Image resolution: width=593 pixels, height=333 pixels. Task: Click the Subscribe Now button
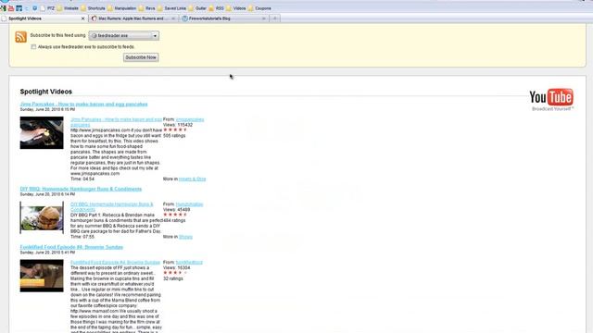[x=141, y=57]
